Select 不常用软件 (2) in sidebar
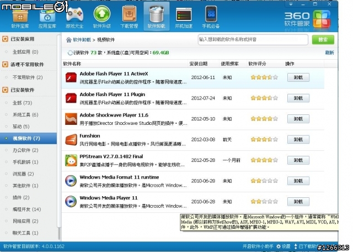The image size is (353, 252). click(28, 77)
